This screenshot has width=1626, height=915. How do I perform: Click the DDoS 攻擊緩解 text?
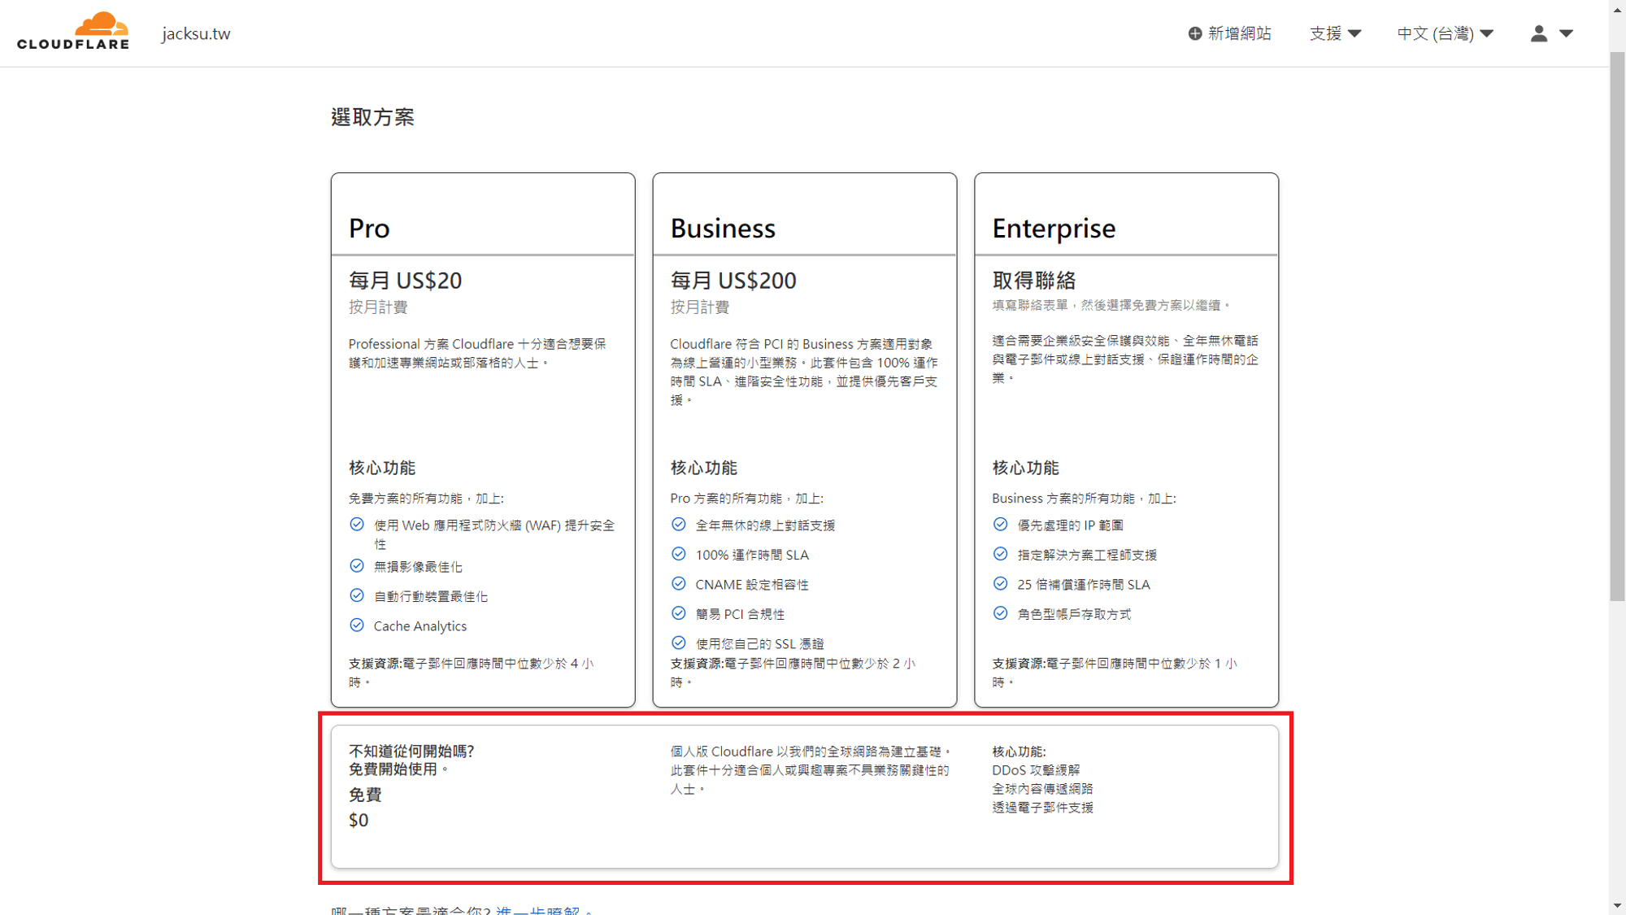point(1037,769)
